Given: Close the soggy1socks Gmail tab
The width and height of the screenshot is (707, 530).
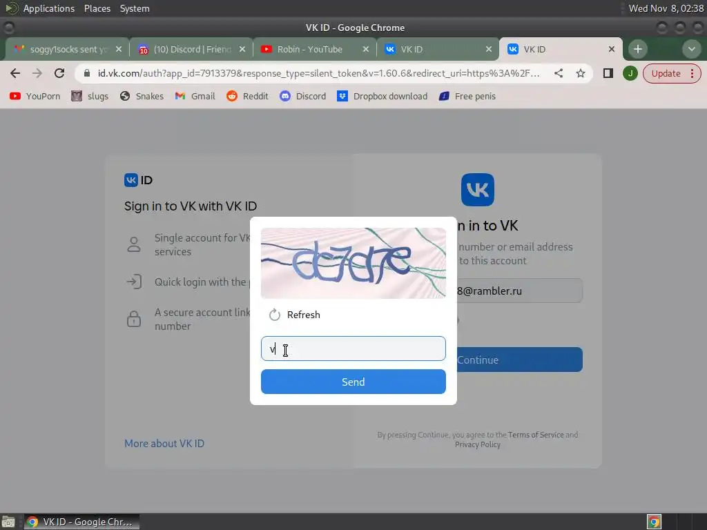Looking at the screenshot, I should [x=119, y=49].
